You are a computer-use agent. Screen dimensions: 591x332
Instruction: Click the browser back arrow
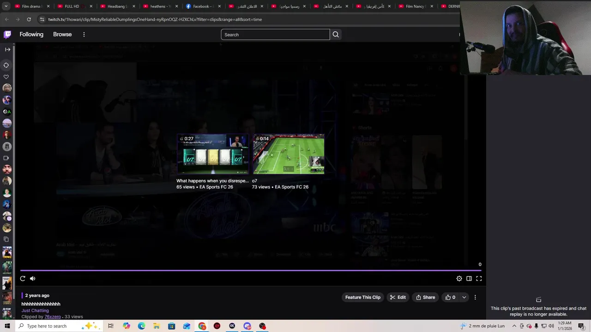pyautogui.click(x=7, y=19)
